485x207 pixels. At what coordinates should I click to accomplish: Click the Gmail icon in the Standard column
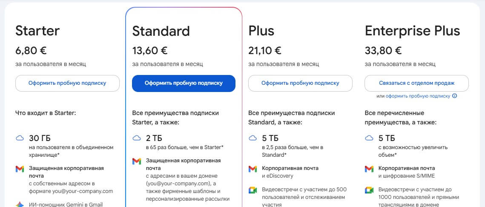point(136,161)
